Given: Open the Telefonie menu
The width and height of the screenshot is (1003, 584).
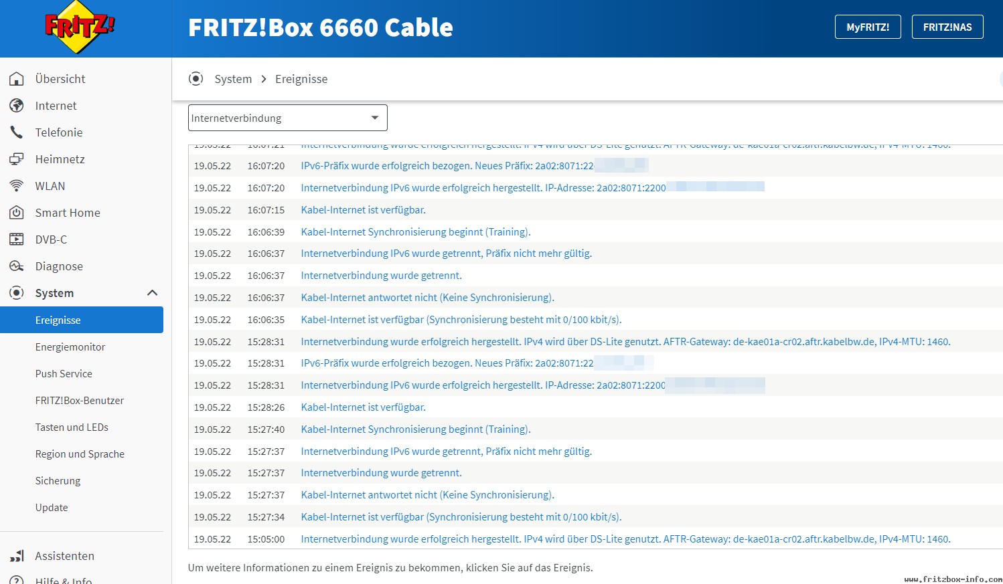Looking at the screenshot, I should [x=59, y=132].
